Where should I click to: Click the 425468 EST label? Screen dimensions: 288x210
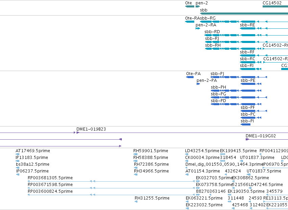240,205
